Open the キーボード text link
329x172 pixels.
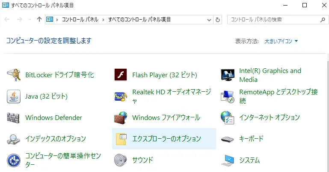pyautogui.click(x=251, y=139)
